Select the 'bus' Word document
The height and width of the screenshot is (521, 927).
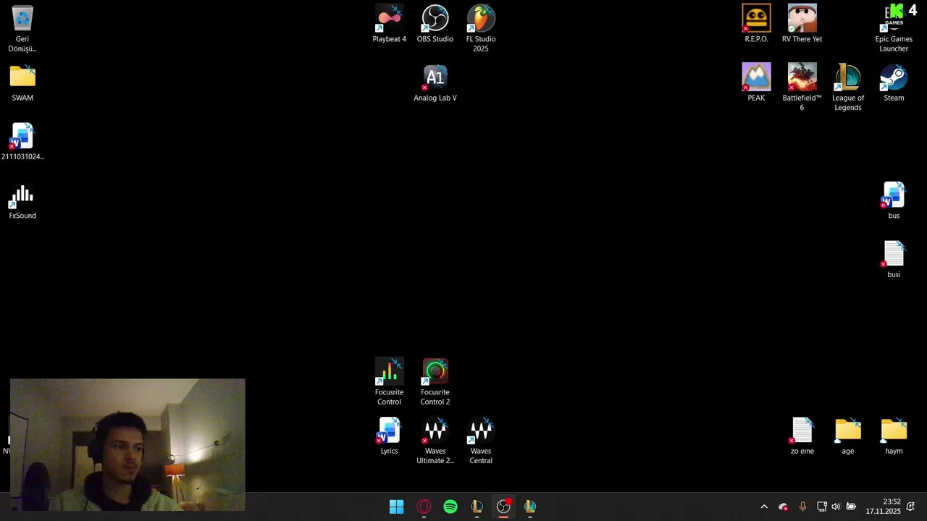[x=894, y=201]
